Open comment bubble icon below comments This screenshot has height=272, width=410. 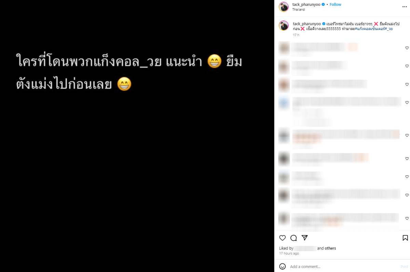coord(293,238)
